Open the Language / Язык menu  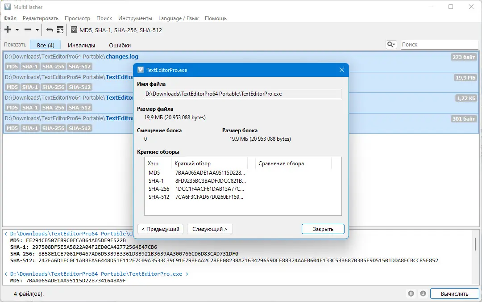coord(178,18)
